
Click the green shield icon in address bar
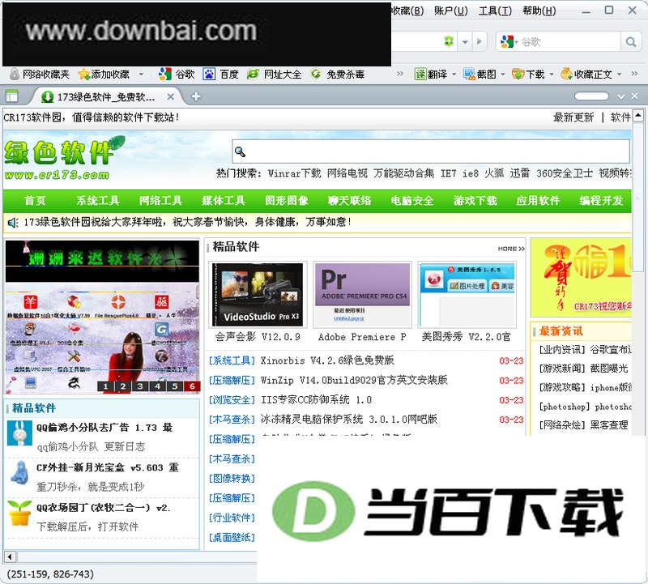(x=449, y=41)
